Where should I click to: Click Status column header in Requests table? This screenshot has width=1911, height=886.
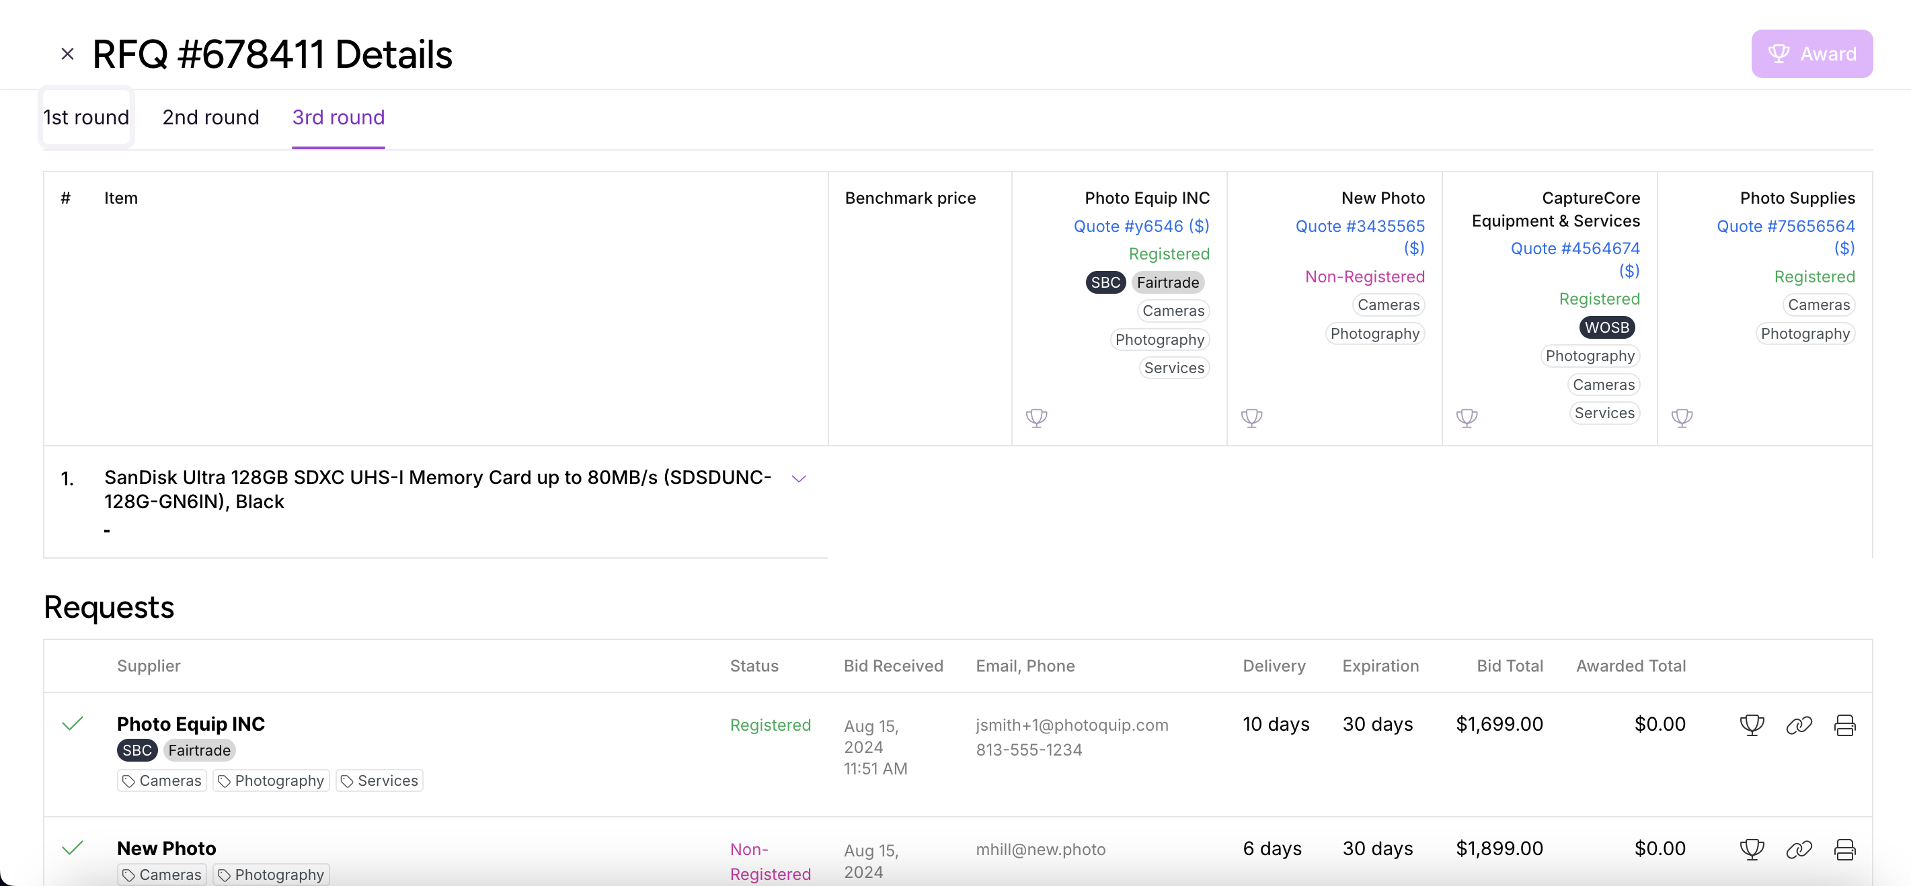coord(754,666)
